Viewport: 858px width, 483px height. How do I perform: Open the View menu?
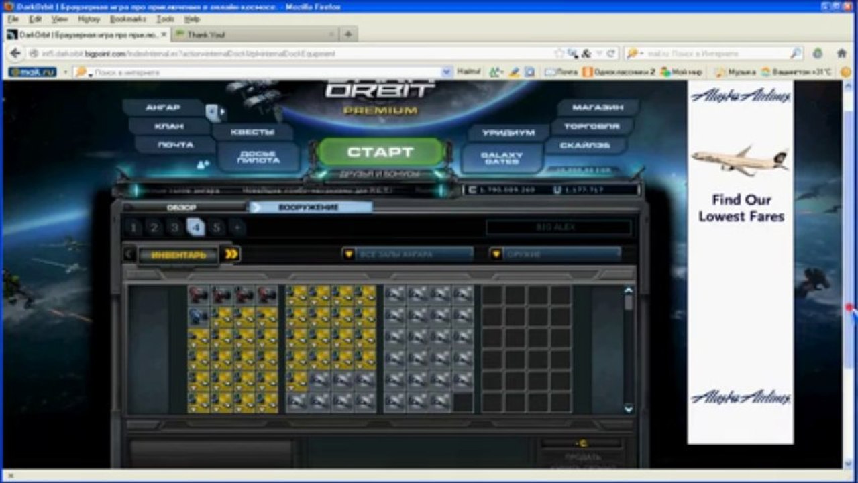(x=60, y=19)
